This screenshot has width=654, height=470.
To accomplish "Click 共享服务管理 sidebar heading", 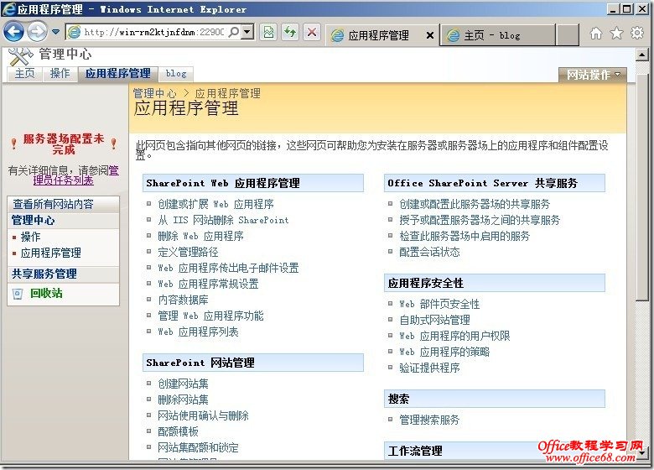I will click(44, 274).
